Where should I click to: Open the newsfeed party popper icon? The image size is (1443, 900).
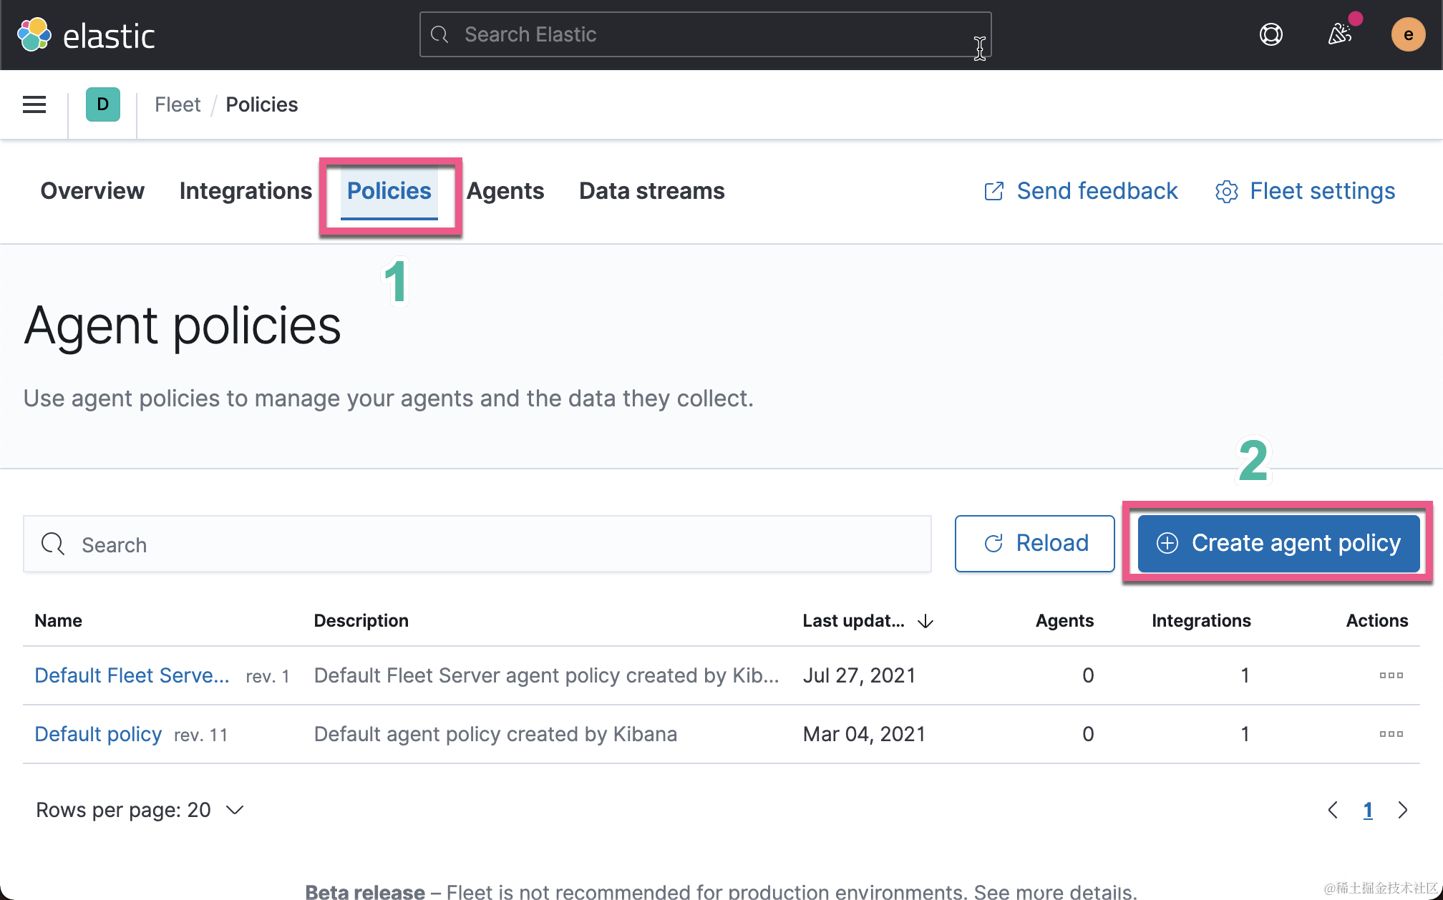click(1339, 34)
